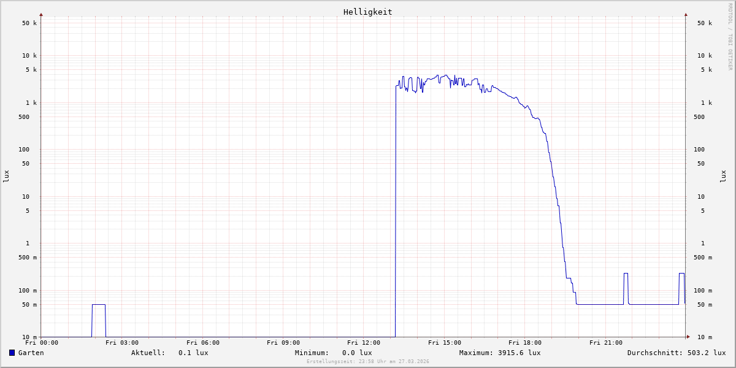Viewport: 736px width, 368px height.
Task: Click the 50 k label on left axis
Action: pos(29,23)
